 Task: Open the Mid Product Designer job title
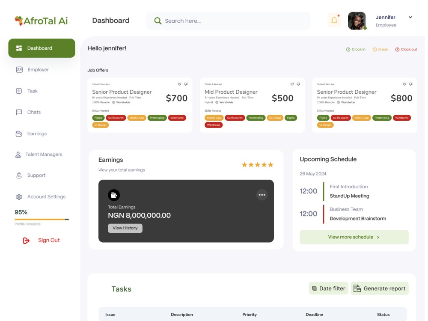tap(231, 92)
